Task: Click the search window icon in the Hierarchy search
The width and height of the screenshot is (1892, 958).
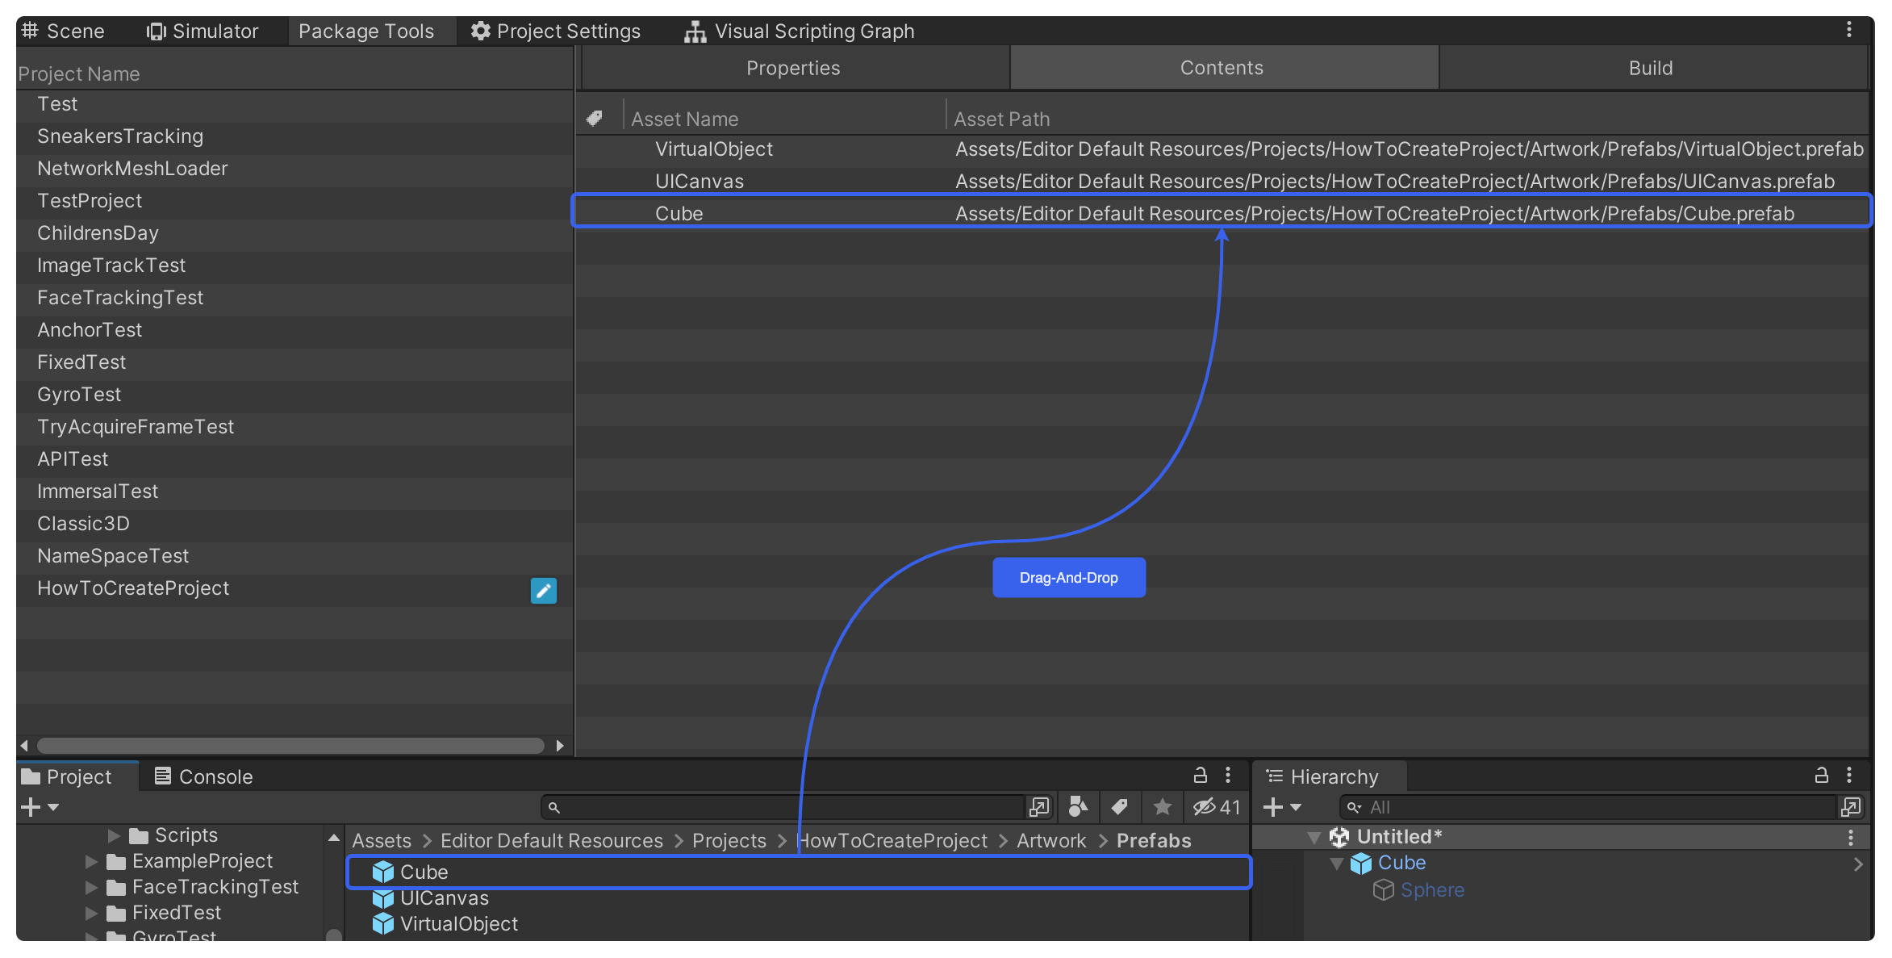Action: (x=1850, y=806)
